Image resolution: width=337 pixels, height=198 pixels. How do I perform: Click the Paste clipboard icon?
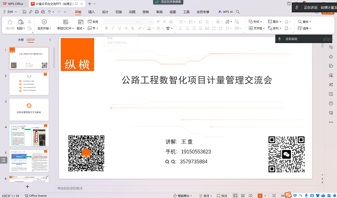(x=21, y=22)
